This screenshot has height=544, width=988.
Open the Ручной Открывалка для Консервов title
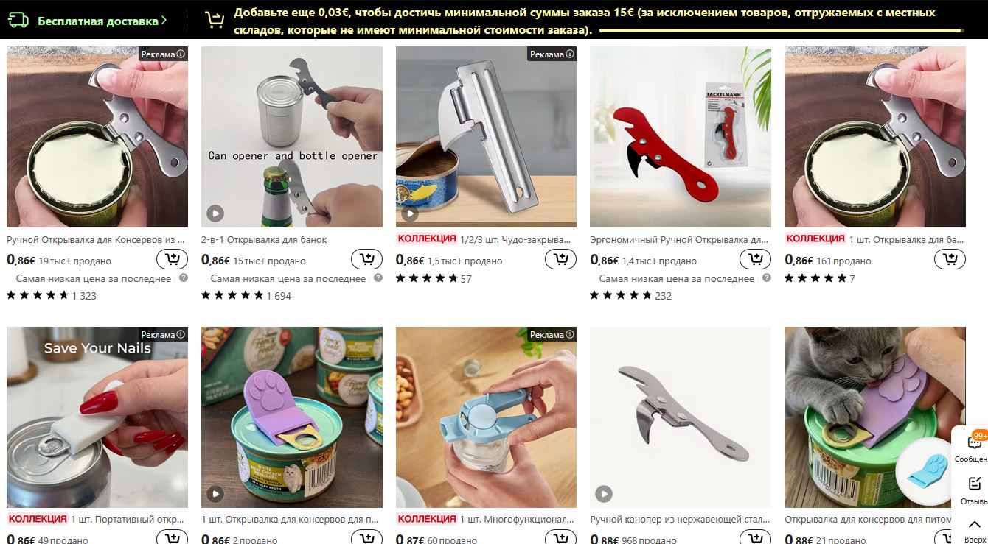96,239
